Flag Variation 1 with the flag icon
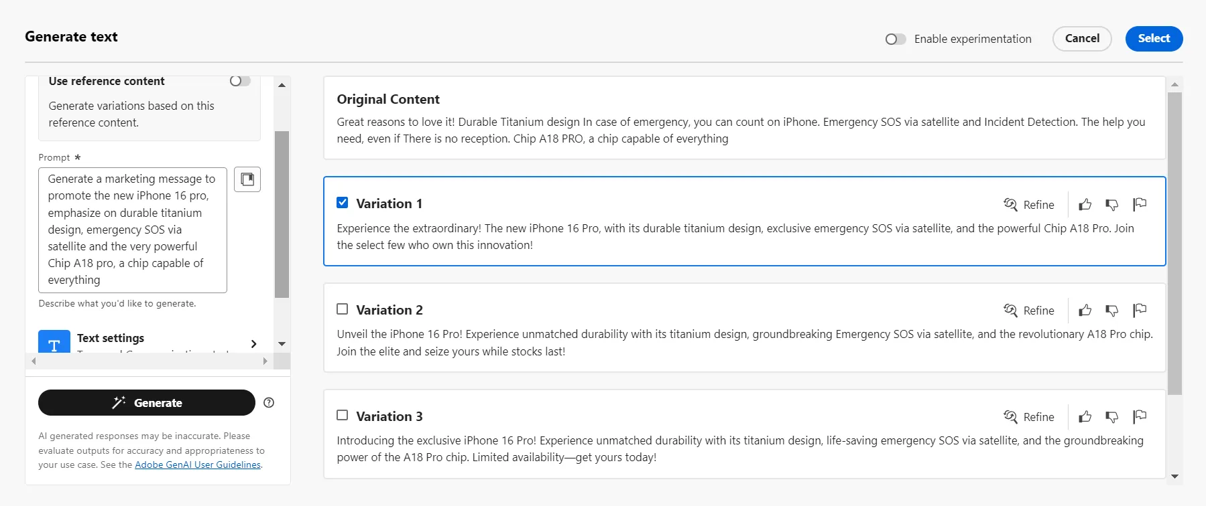 [x=1139, y=204]
